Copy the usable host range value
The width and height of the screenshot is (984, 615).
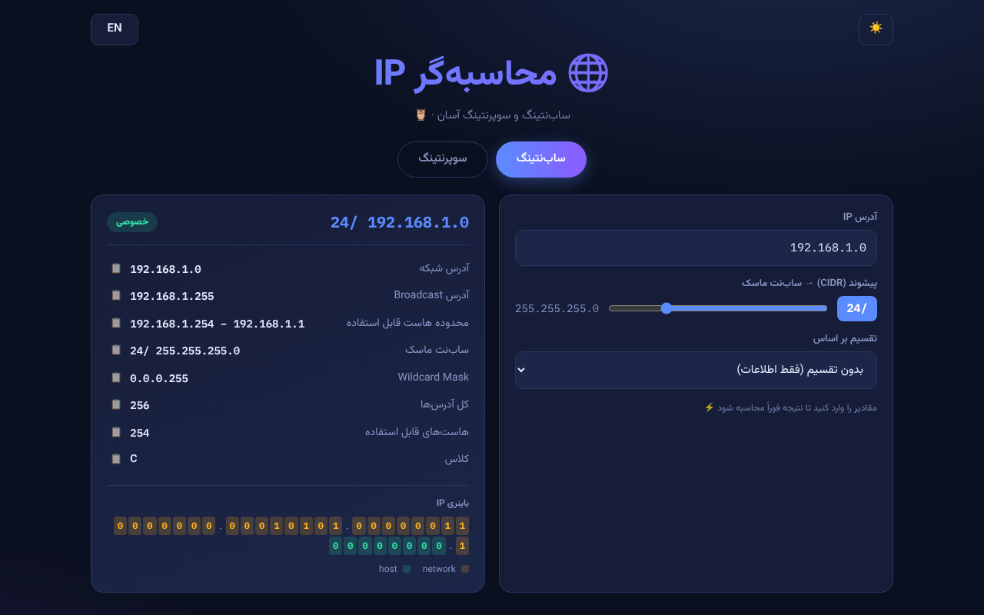pyautogui.click(x=116, y=323)
